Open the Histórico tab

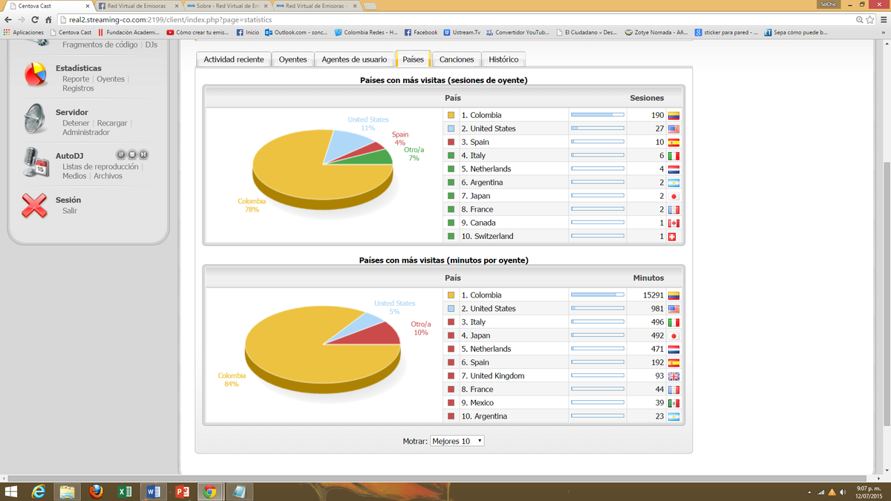tap(504, 59)
